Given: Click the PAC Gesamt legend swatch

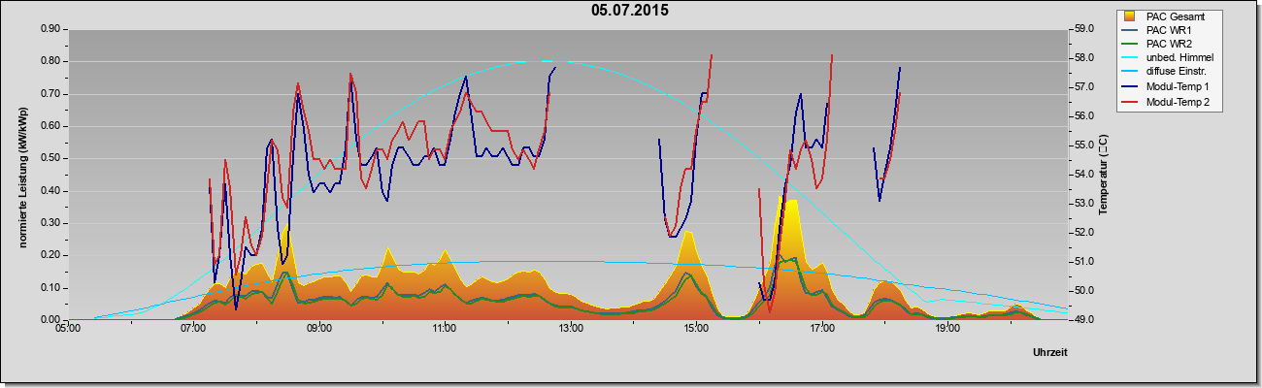Looking at the screenshot, I should 1130,16.
